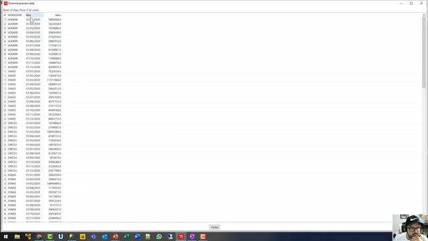Image resolution: width=428 pixels, height=241 pixels.
Task: Click the Examine preview data window icon
Action: [x=5, y=3]
